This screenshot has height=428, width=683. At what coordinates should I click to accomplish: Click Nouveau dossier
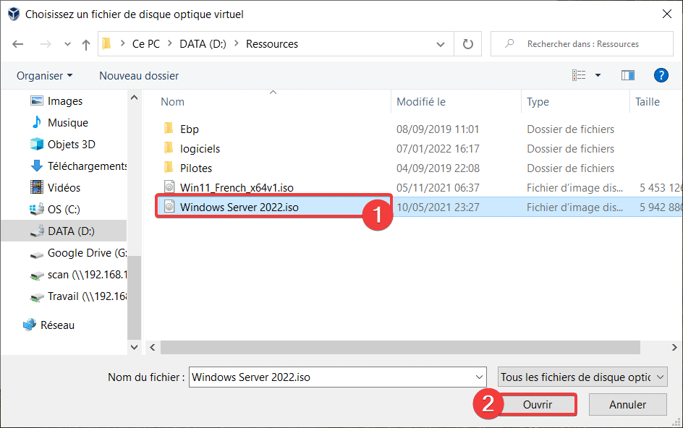pos(139,76)
